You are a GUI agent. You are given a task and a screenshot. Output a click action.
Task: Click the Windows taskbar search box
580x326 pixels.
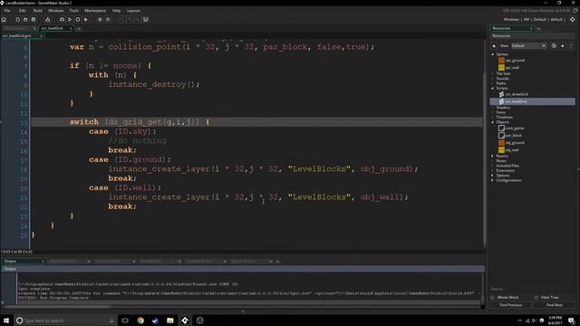65,321
